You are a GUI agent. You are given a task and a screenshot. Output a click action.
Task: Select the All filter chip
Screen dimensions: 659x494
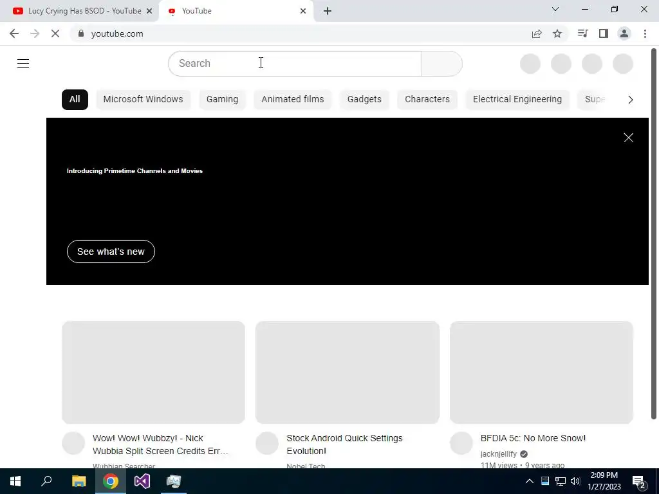click(75, 100)
